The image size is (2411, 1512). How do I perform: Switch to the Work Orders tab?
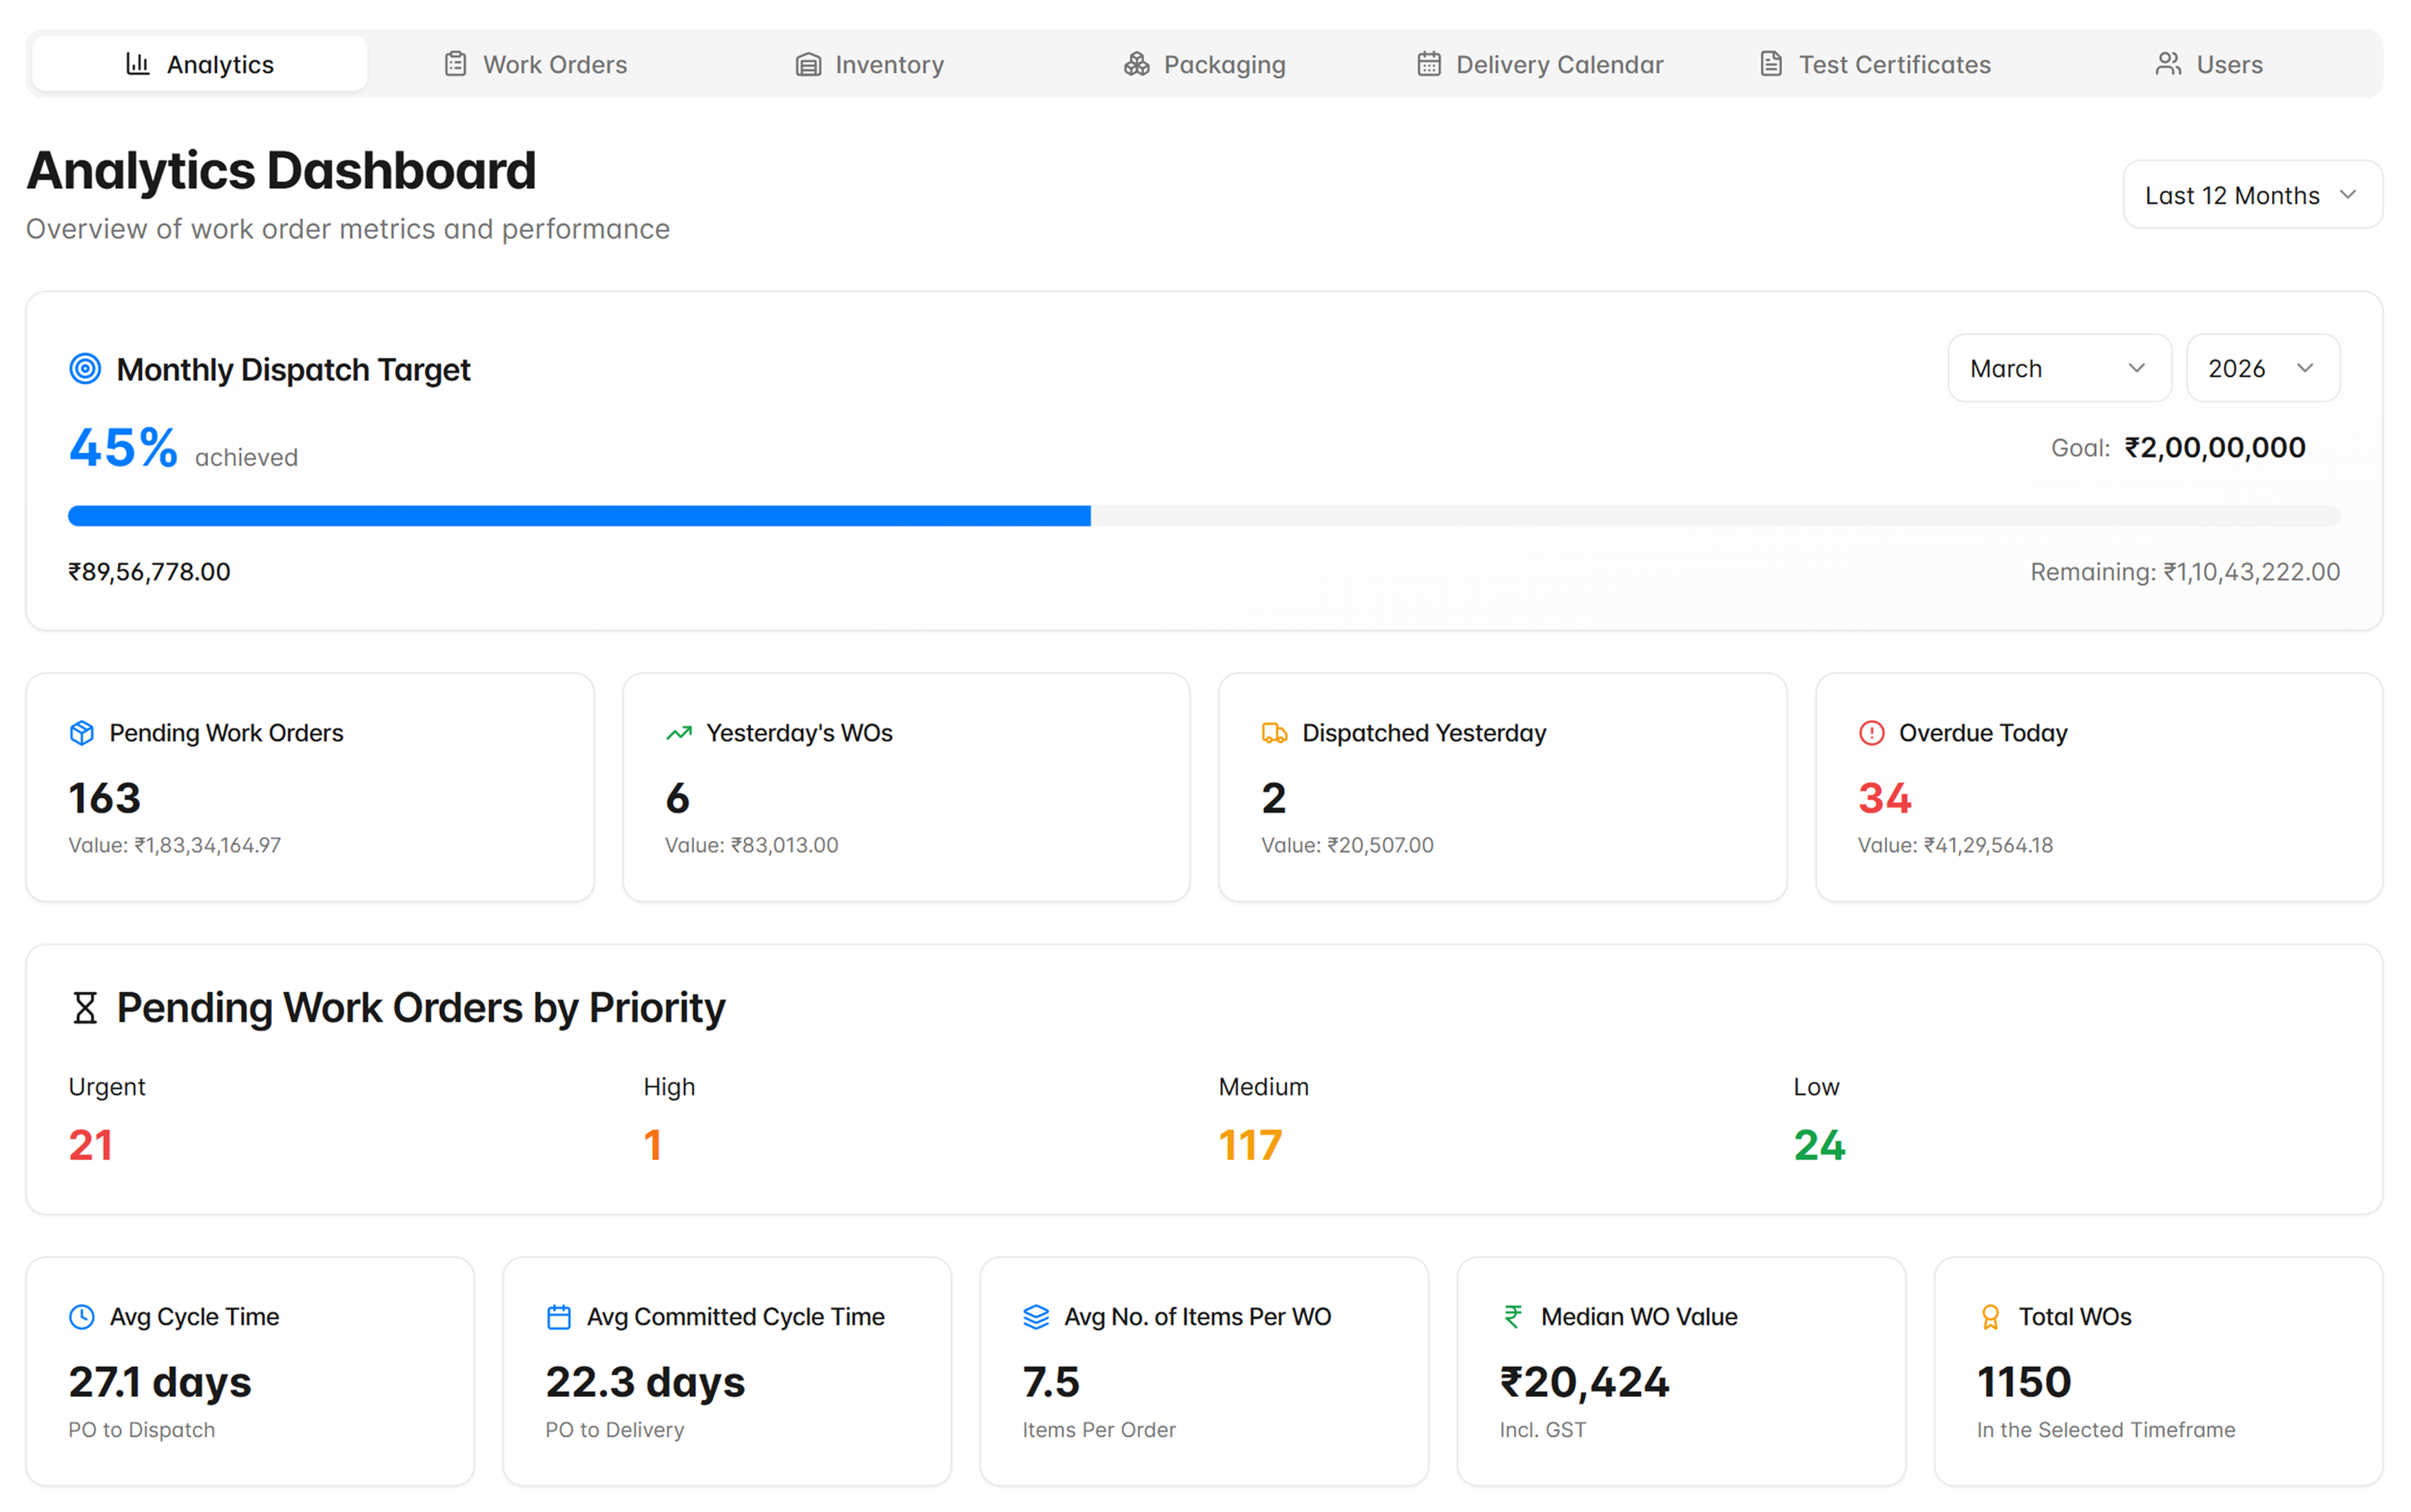(535, 63)
